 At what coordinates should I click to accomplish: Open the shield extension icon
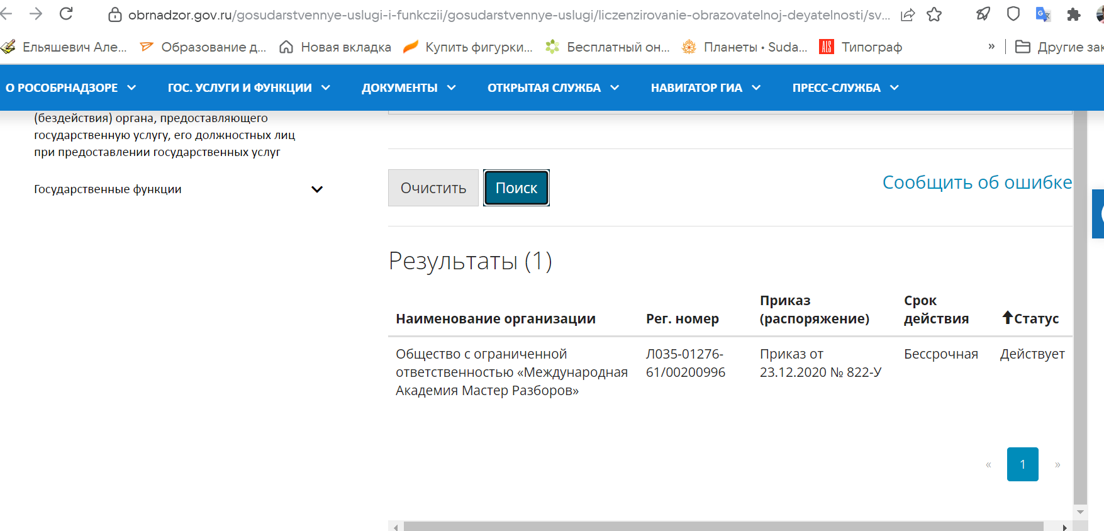click(1013, 14)
